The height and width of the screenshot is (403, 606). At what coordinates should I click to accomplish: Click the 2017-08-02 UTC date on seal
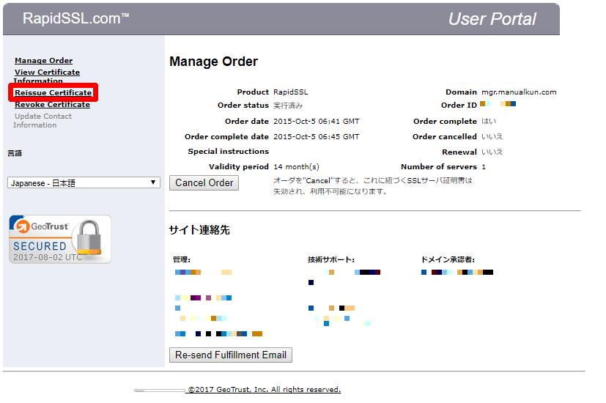(x=48, y=257)
